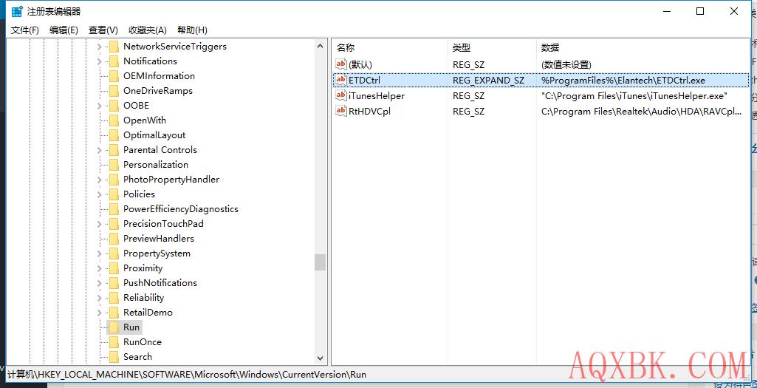Select the RunOnce key label
Image resolution: width=757 pixels, height=388 pixels.
point(143,342)
